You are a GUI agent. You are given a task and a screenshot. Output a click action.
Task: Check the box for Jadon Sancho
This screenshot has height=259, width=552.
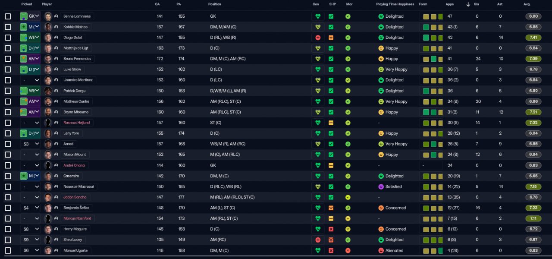point(8,197)
